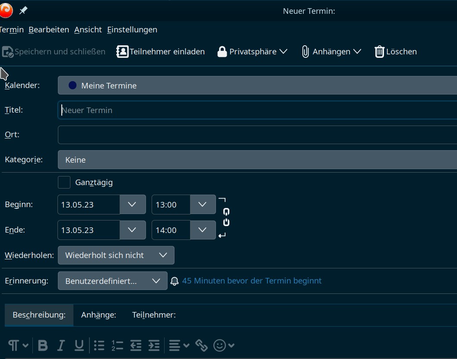Insert a bulleted list
The height and width of the screenshot is (359, 457).
[99, 345]
